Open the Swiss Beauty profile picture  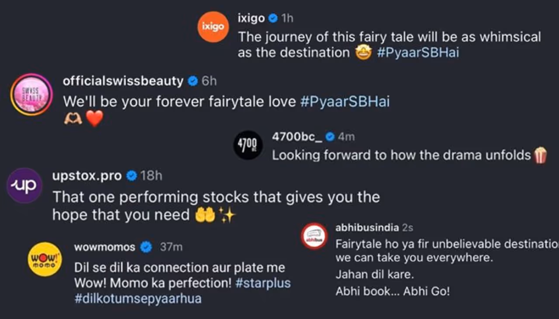tap(31, 94)
